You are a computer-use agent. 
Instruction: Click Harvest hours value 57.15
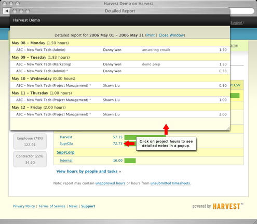(x=118, y=137)
